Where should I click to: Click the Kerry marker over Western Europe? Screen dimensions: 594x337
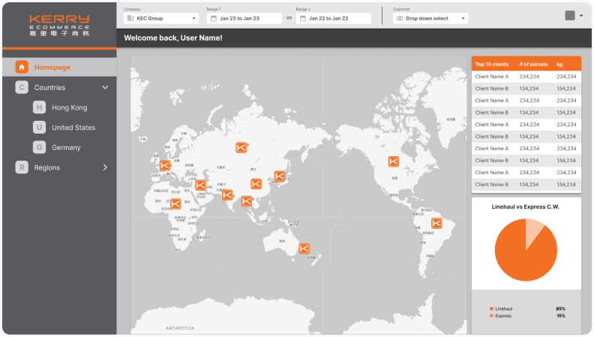pyautogui.click(x=165, y=165)
